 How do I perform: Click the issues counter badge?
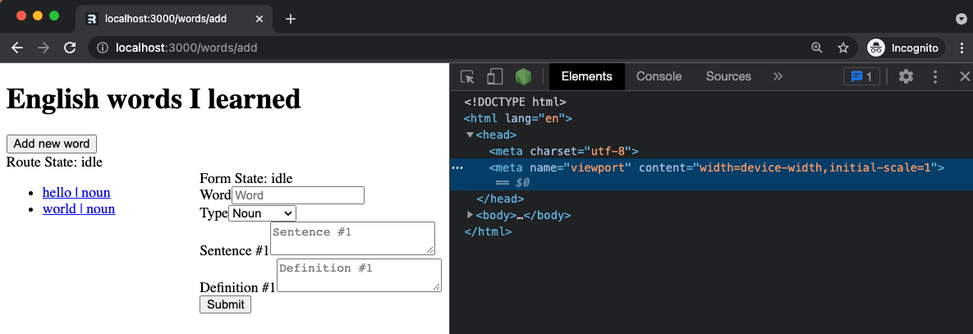[861, 76]
